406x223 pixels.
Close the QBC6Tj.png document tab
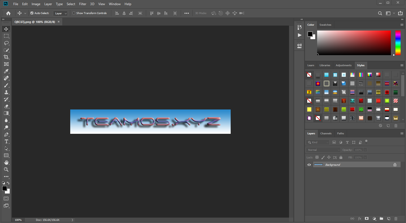point(59,22)
